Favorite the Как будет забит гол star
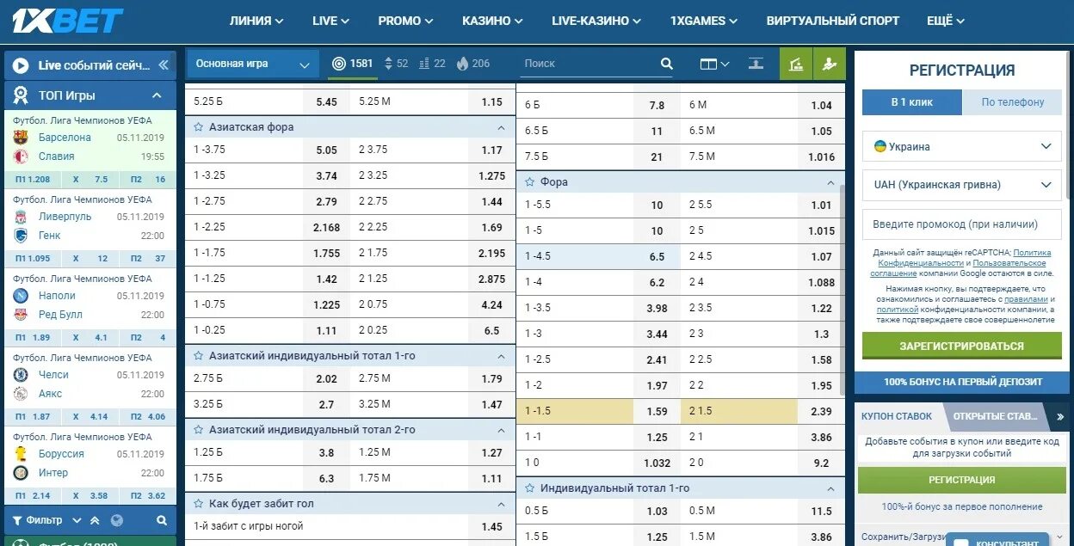The height and width of the screenshot is (546, 1074). tap(199, 504)
